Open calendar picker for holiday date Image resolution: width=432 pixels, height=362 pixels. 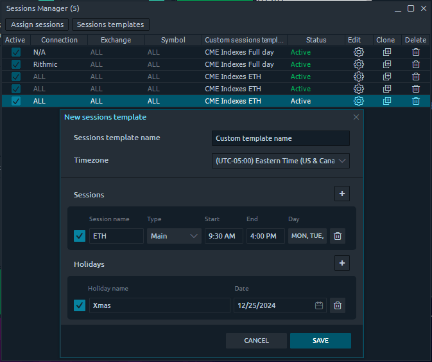319,305
